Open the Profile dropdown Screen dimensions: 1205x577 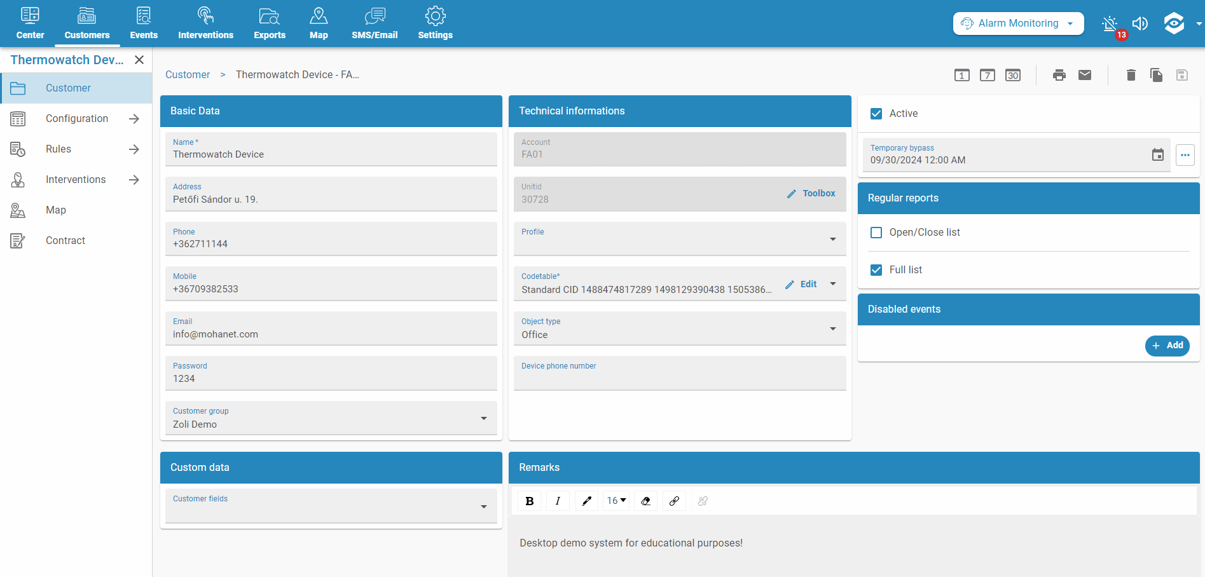(x=680, y=239)
